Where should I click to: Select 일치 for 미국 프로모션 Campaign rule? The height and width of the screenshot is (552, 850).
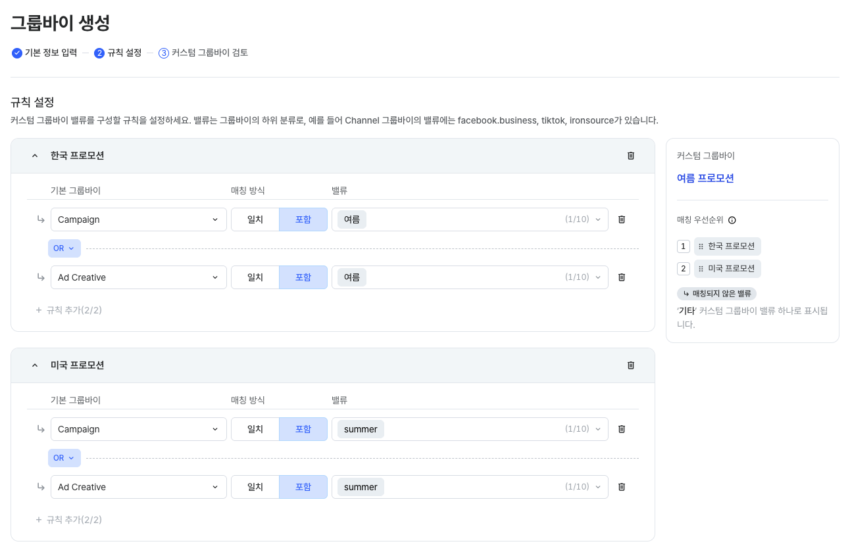tap(255, 429)
